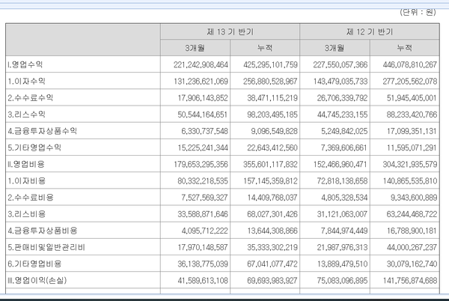Click the 75,083,096,895 cell
Screen dimensions: 449x301
click(333, 278)
